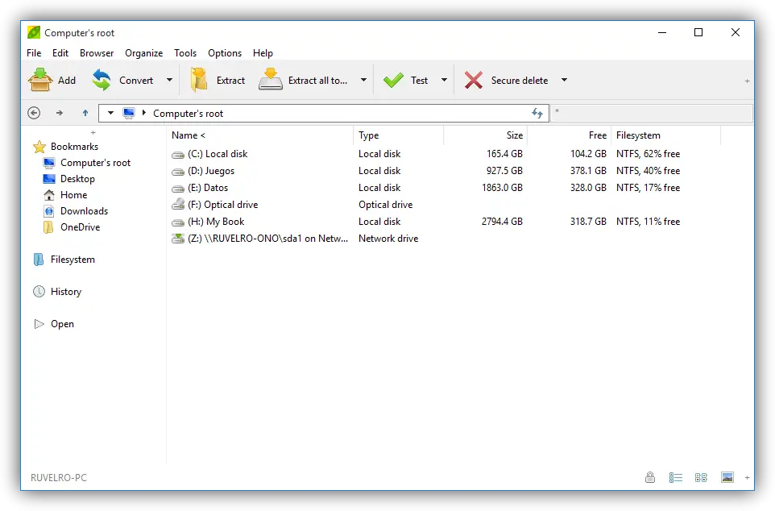775x511 pixels.
Task: Click the Home house icon in Bookmarks
Action: coord(49,195)
